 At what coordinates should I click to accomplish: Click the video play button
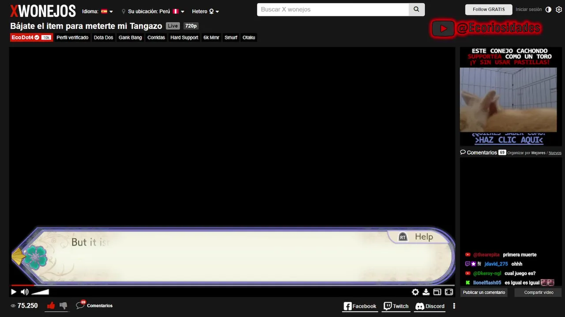click(13, 292)
